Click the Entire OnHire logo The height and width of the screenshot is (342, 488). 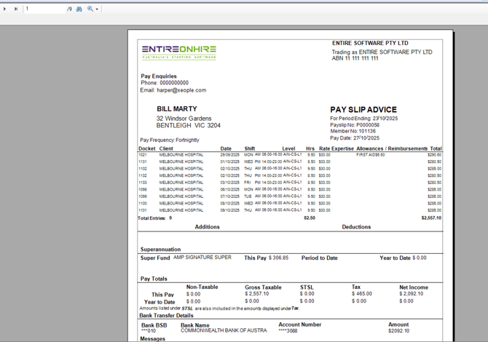[x=178, y=52]
